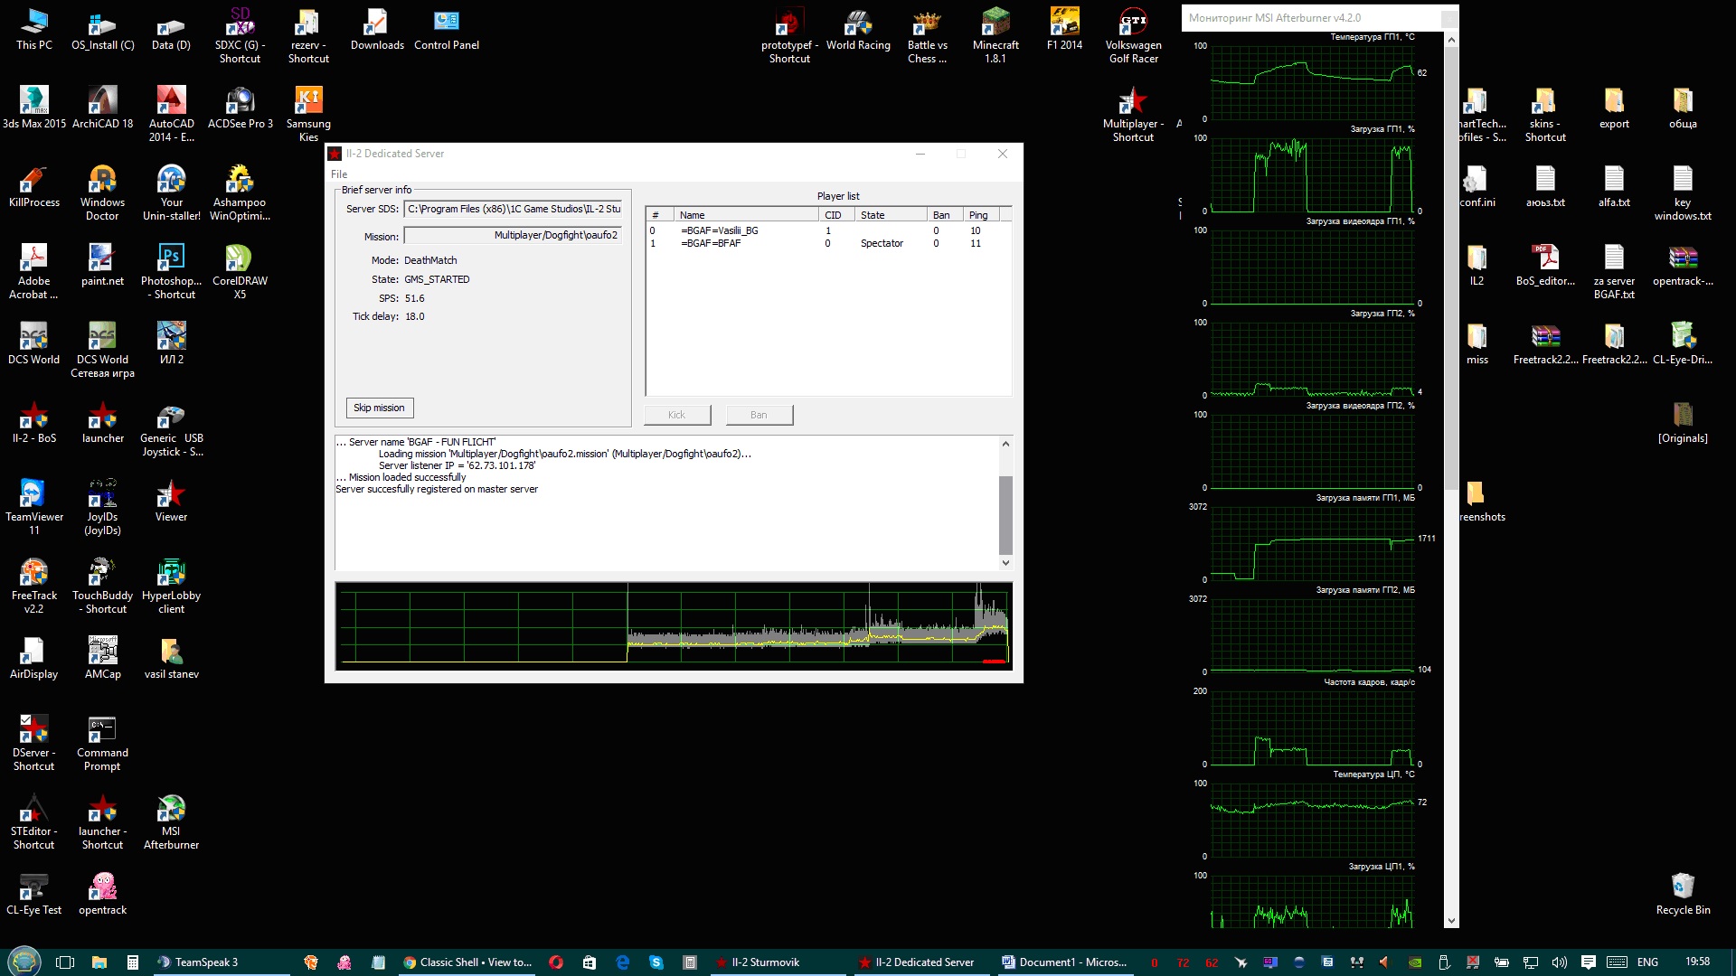1736x976 pixels.
Task: Open Samsung Kies desktop icon
Action: (x=308, y=114)
